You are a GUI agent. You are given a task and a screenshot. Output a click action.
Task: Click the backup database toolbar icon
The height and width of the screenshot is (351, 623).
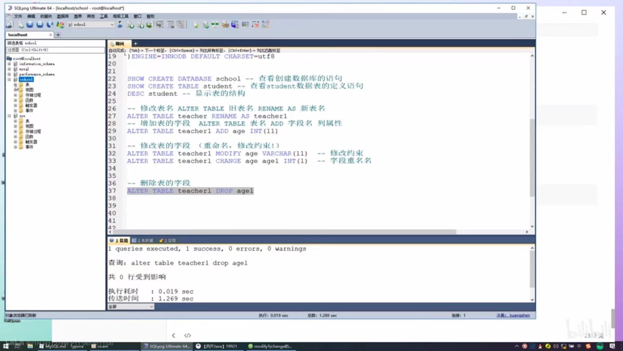point(150,24)
